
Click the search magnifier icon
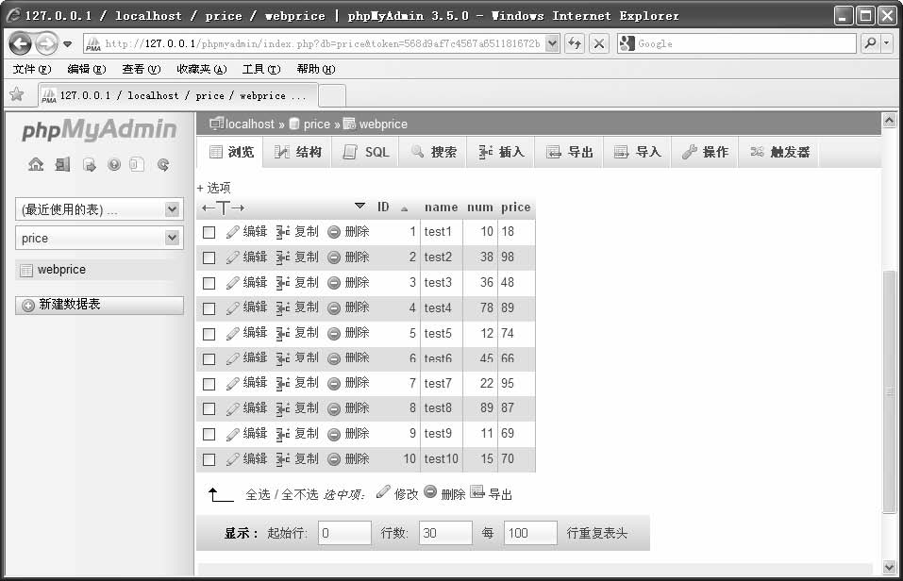coord(870,43)
